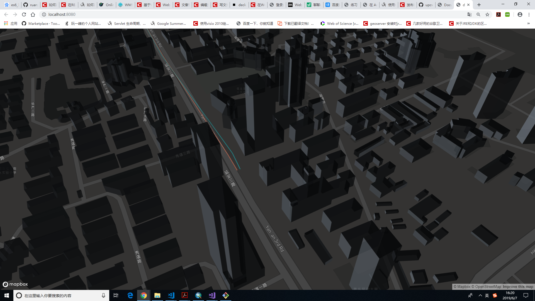Open a new browser tab

tap(479, 5)
